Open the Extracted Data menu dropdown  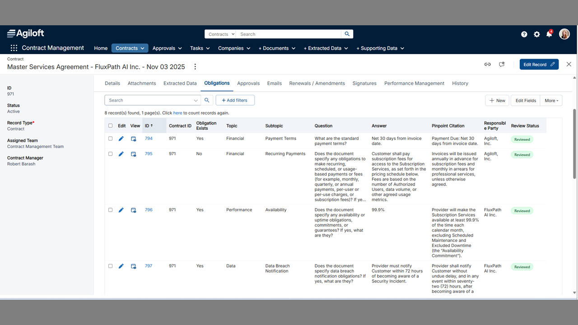click(x=326, y=48)
